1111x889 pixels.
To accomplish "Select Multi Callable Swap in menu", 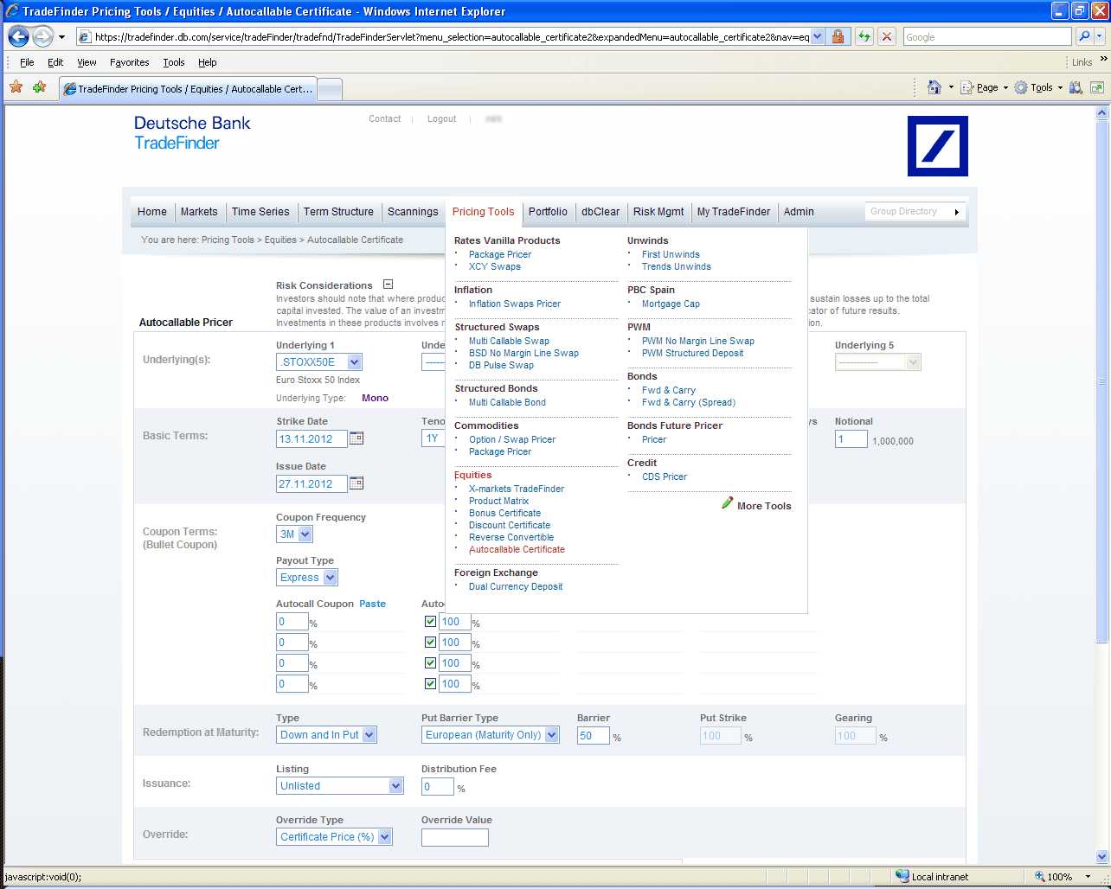I will [x=509, y=341].
